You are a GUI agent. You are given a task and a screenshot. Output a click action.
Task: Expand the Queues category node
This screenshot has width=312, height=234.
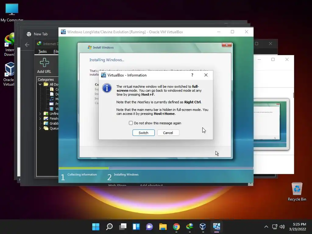click(x=40, y=128)
